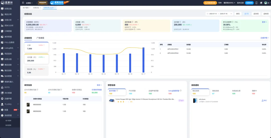Expand 售前消息 submenu

coord(18,65)
